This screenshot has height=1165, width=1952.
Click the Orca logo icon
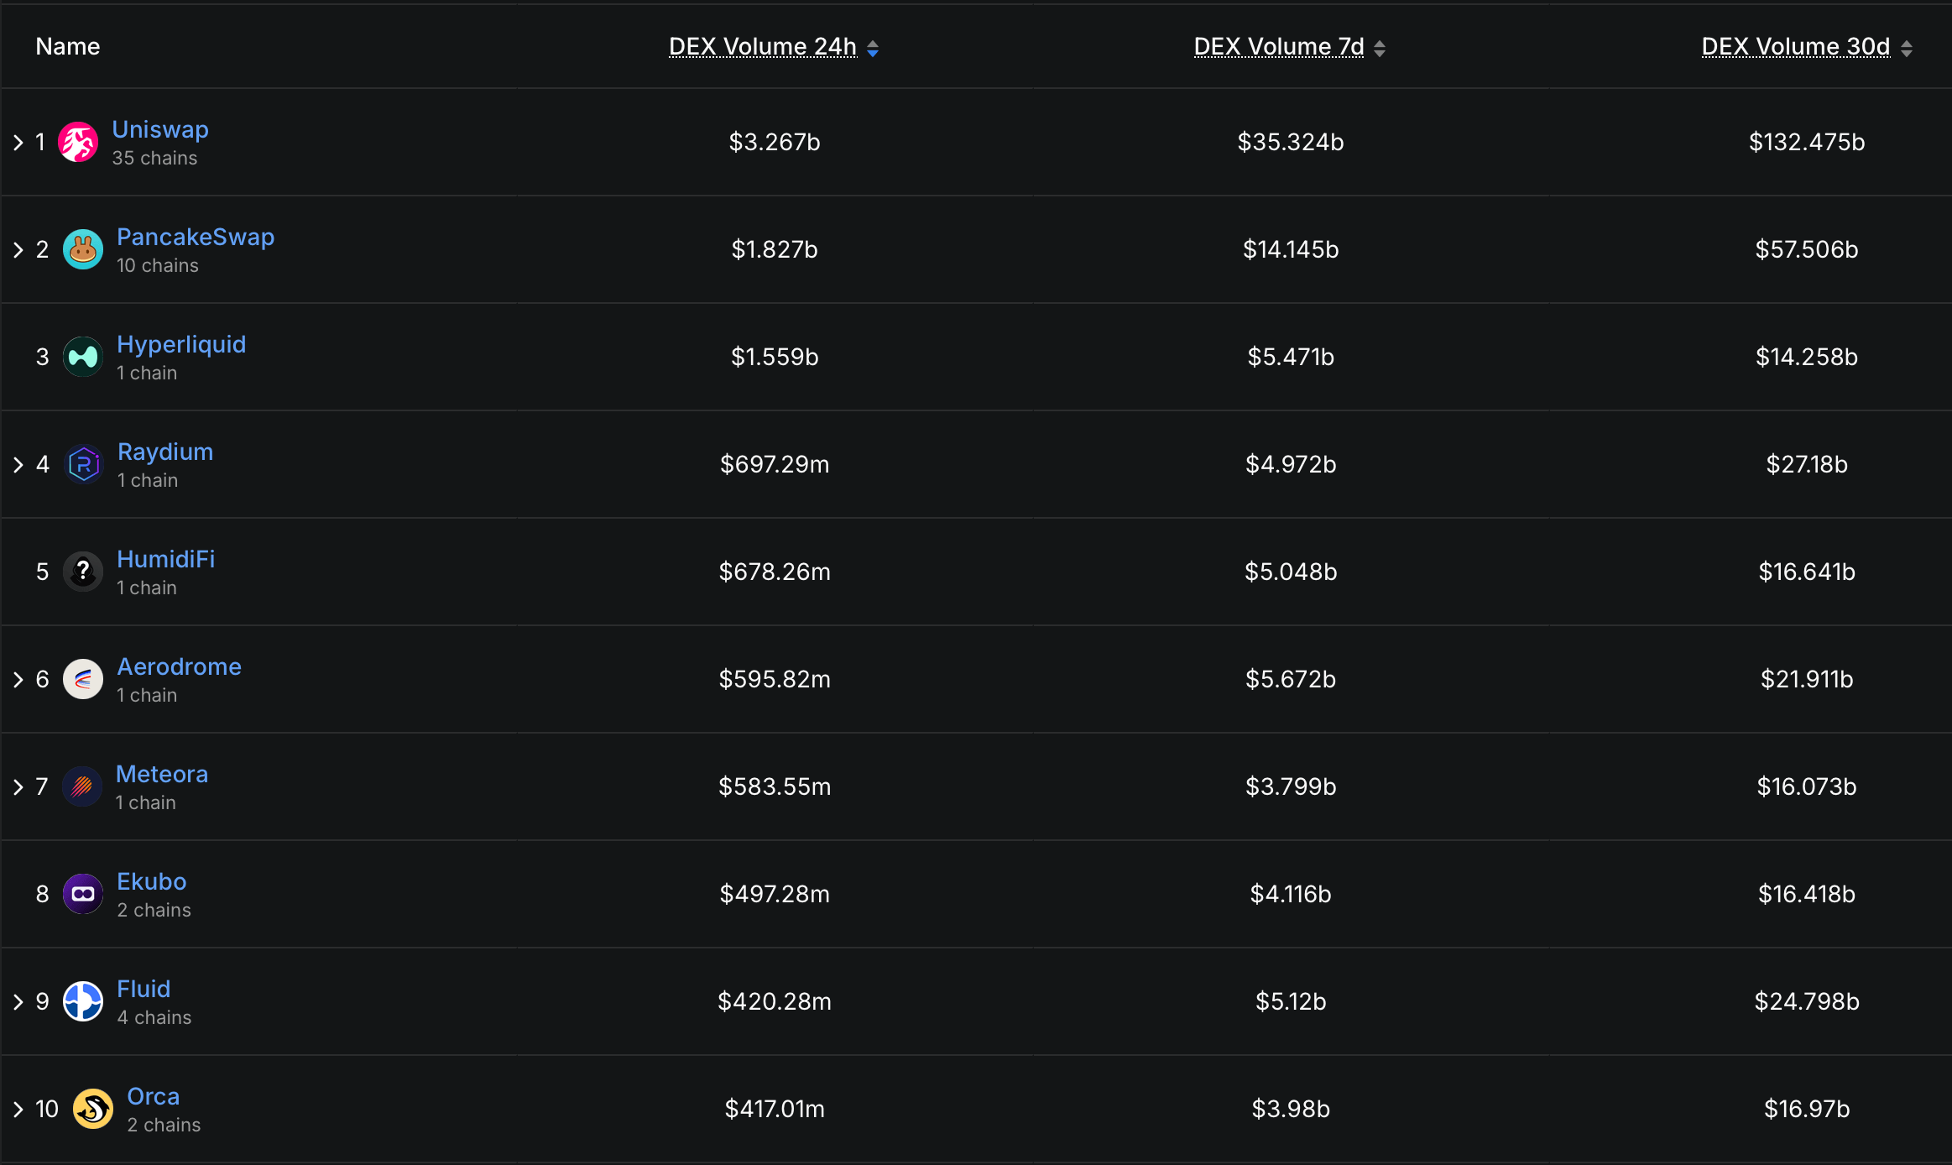93,1109
